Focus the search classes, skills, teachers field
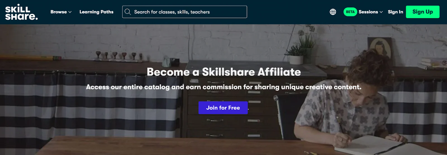 [x=184, y=12]
